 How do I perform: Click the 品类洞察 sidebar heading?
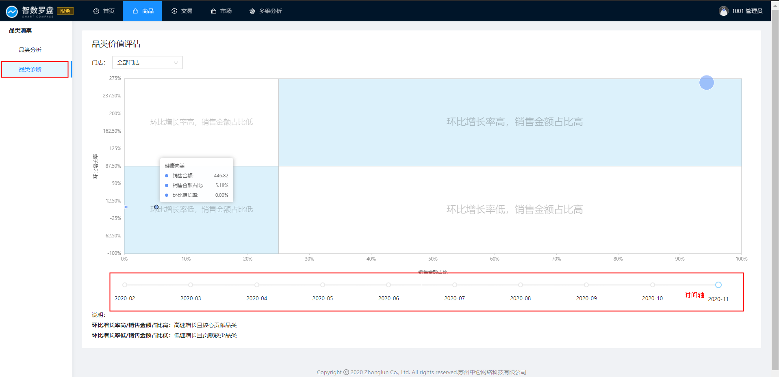click(x=20, y=30)
